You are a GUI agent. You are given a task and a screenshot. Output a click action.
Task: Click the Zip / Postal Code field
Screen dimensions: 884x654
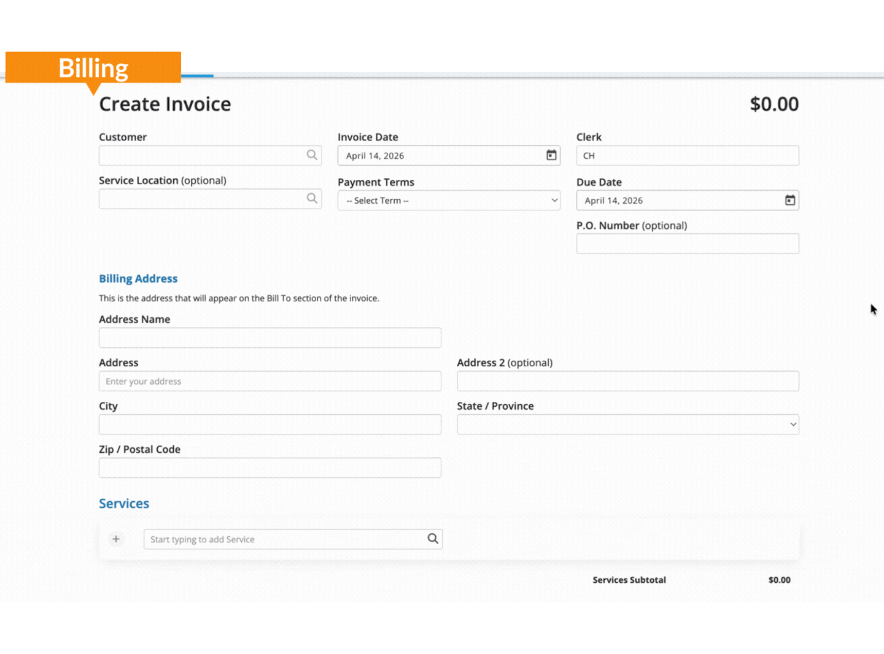point(269,468)
